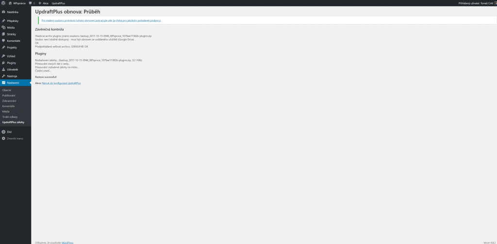The image size is (497, 244).
Task: Collapse sidebar with Zmenšit menu
Action: click(x=12, y=139)
